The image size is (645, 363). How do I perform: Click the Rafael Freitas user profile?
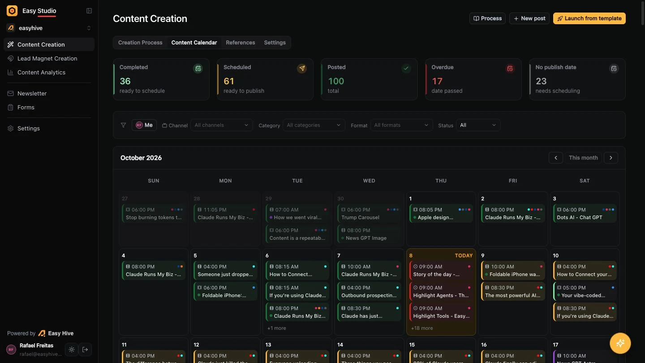[35, 350]
